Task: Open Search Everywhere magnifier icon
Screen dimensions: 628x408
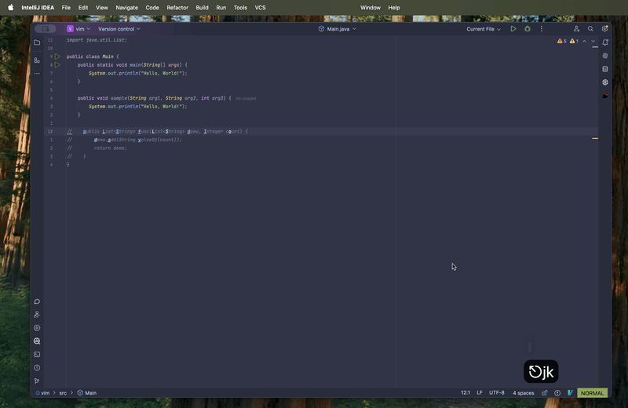Action: point(590,29)
